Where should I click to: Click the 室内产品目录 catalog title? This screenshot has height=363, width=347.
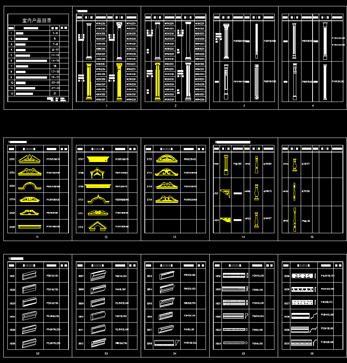tap(37, 20)
